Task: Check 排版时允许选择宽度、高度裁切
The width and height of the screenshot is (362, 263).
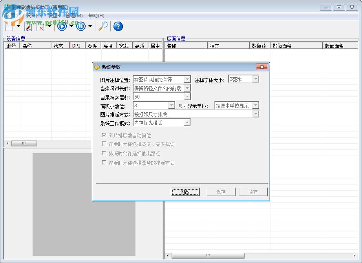Action: click(x=104, y=144)
